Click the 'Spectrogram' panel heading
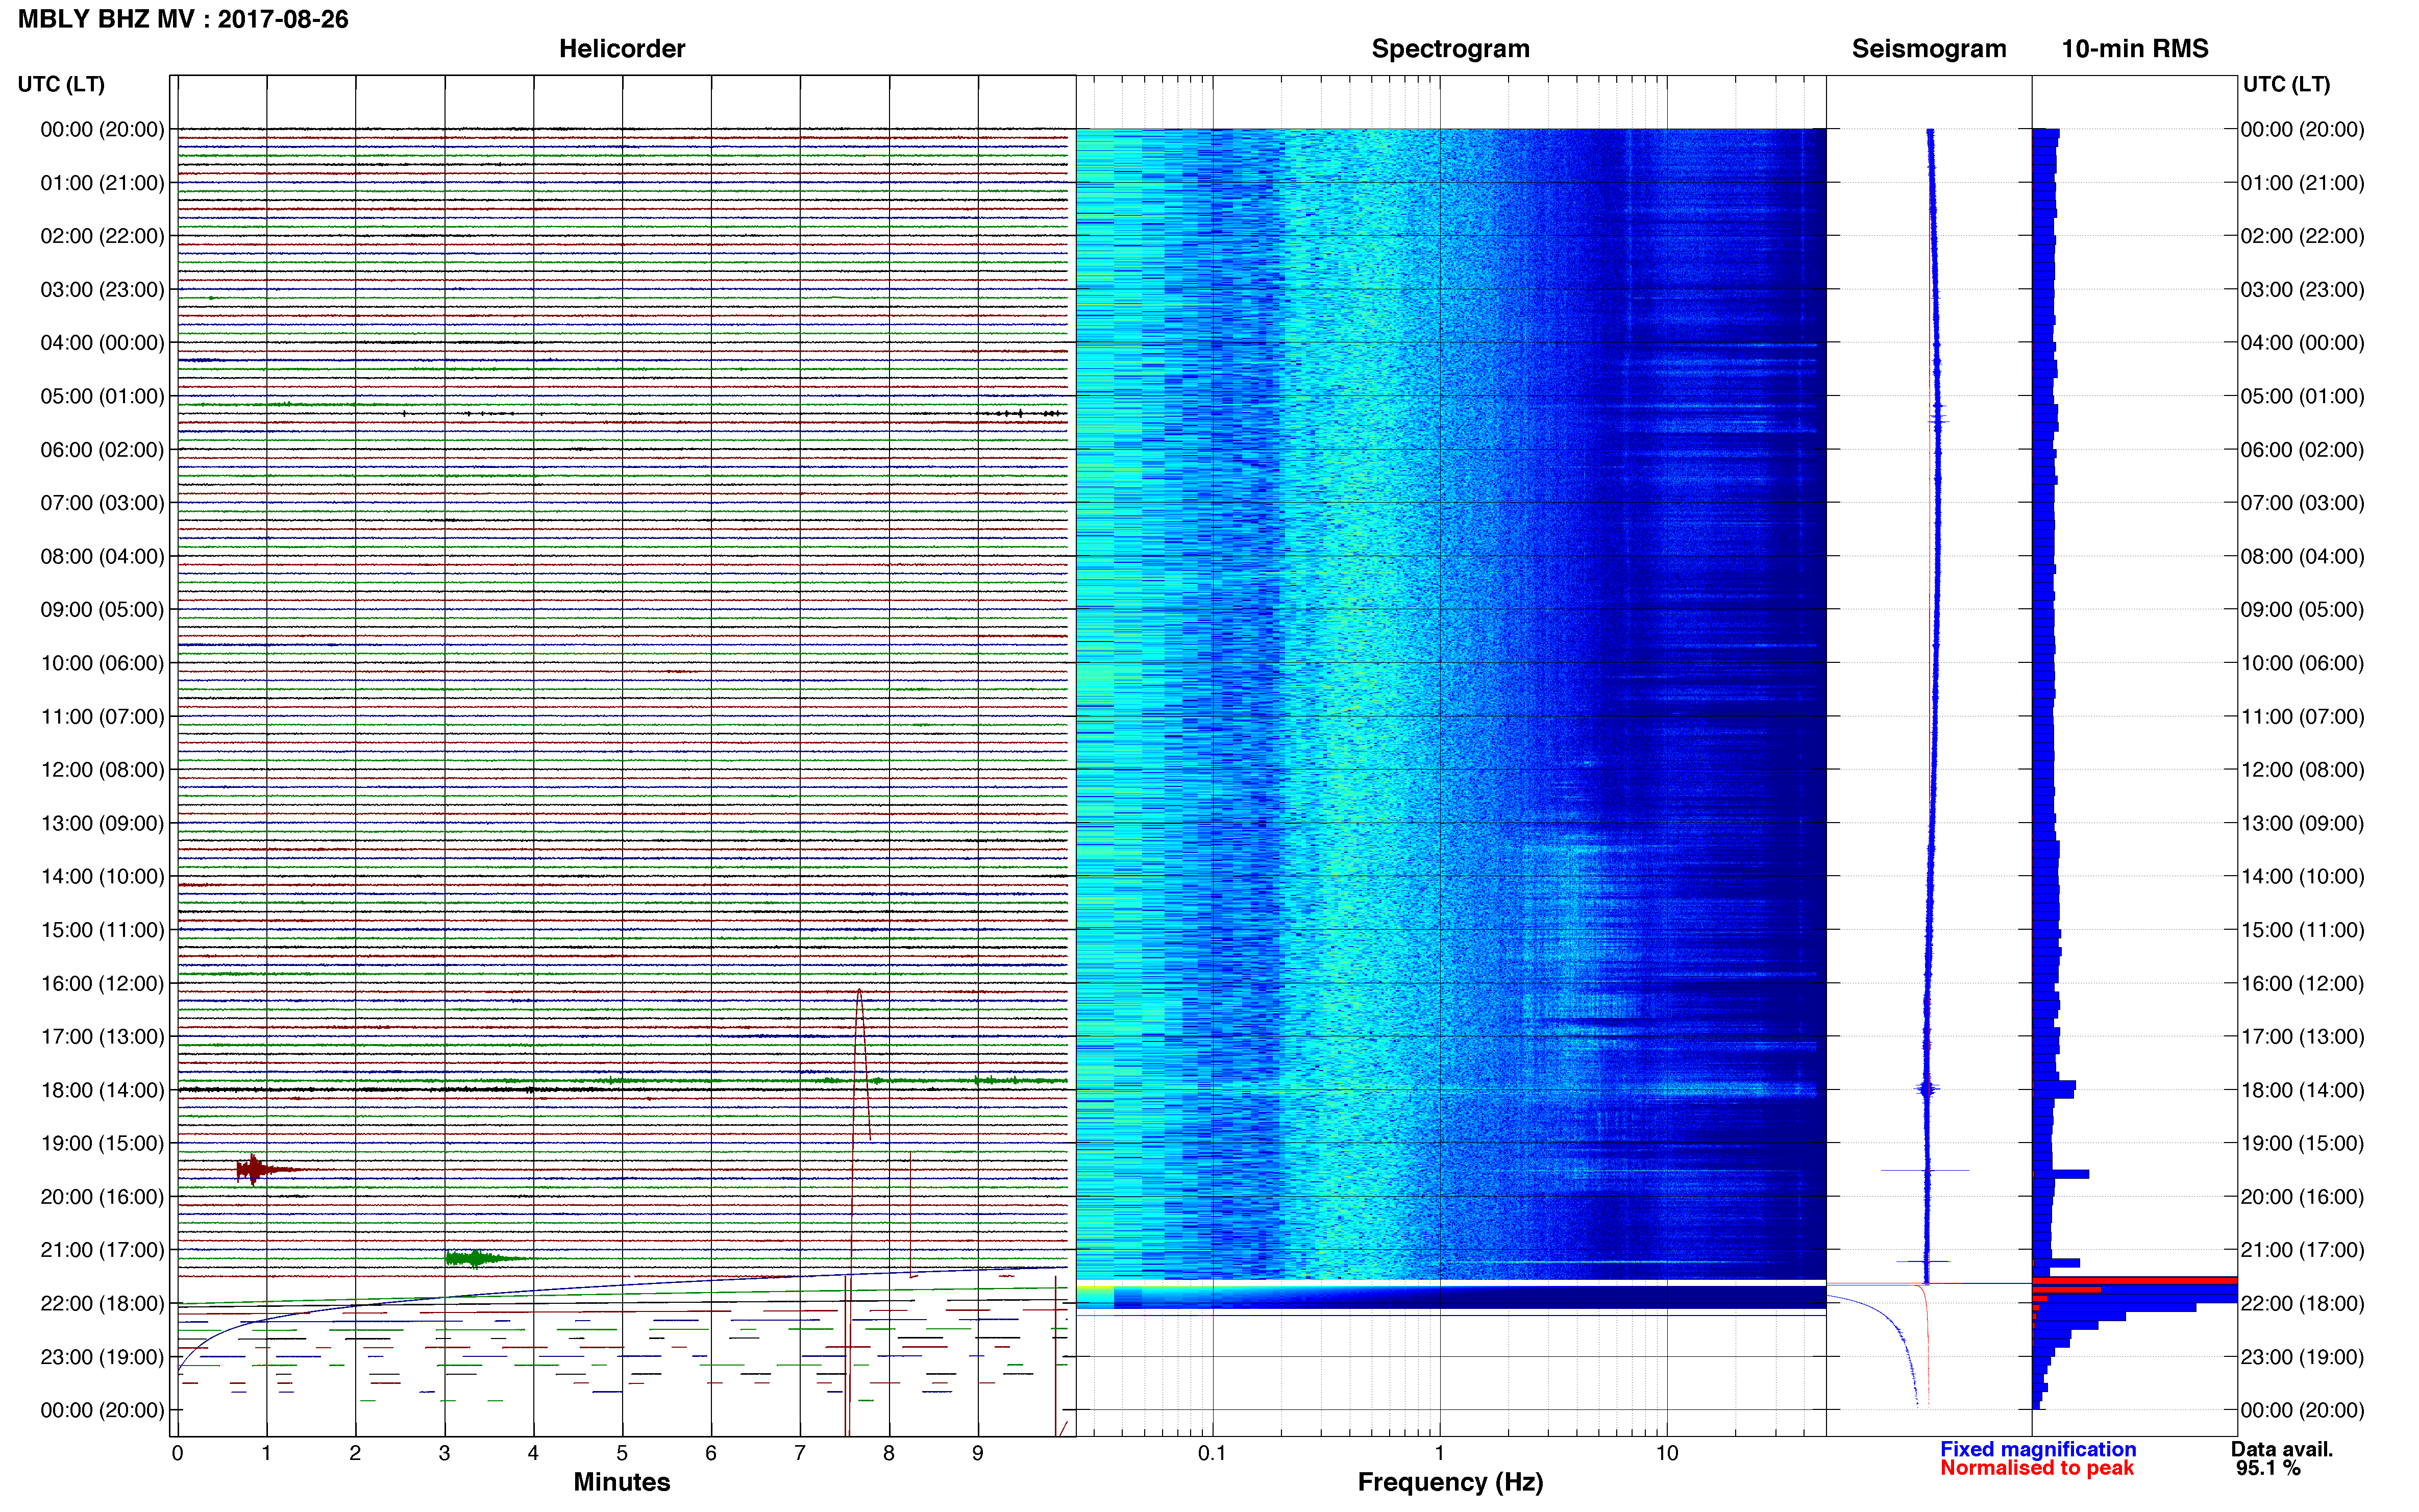2419x1512 pixels. click(x=1450, y=49)
